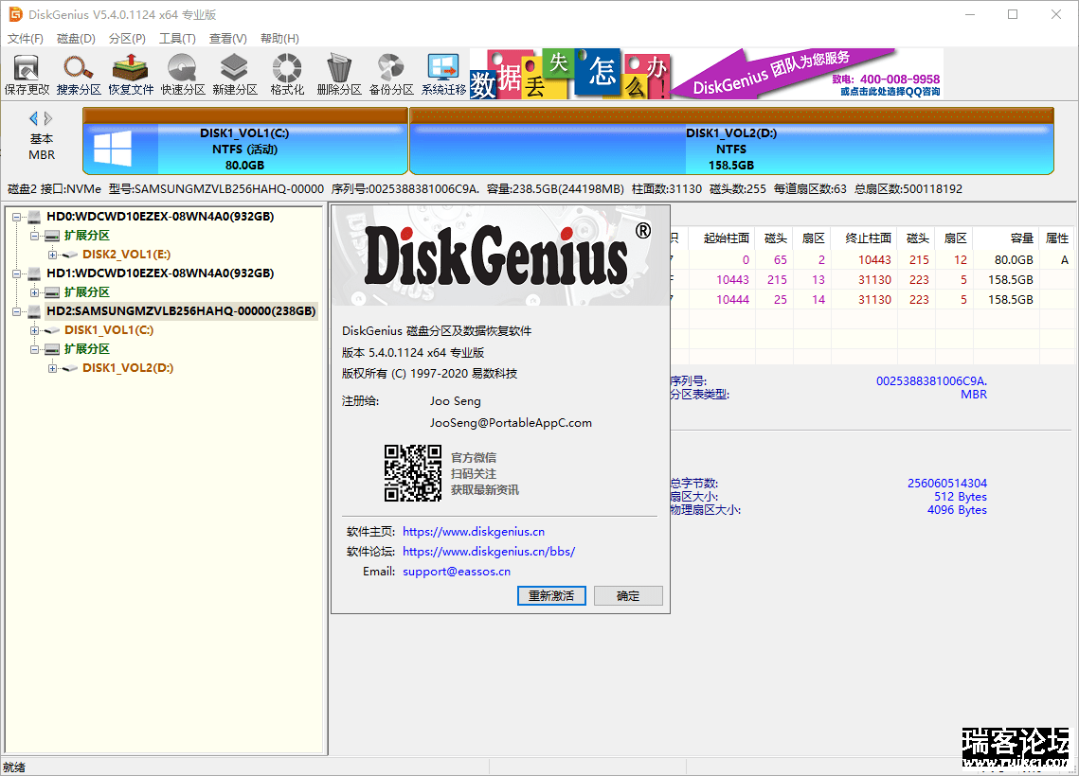The image size is (1079, 776).
Task: Go to next disk with right arrow
Action: tap(48, 118)
